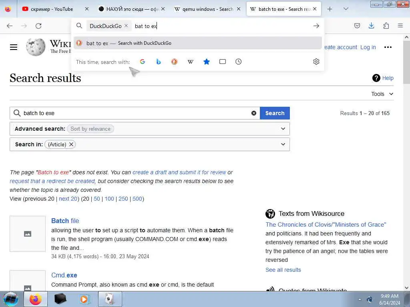Close the qemu windows tab
This screenshot has width=410, height=307.
click(x=239, y=9)
